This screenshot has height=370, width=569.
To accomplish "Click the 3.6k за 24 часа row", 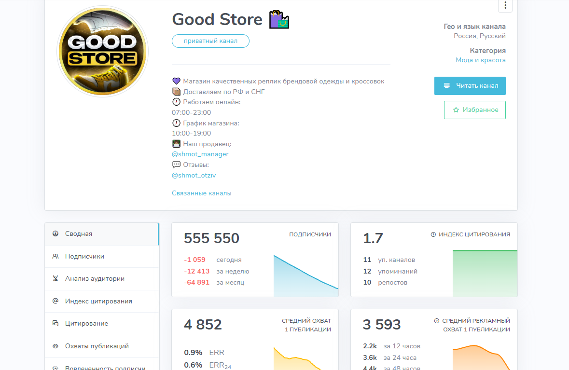I will (x=390, y=357).
